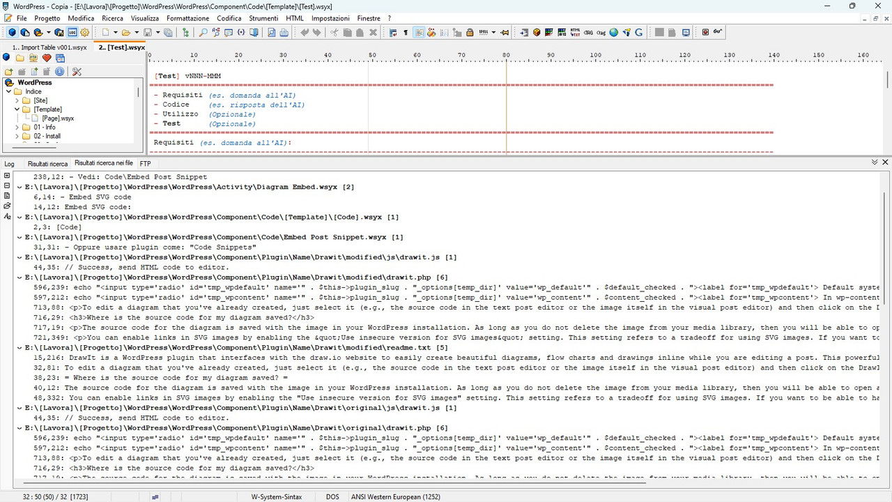892x502 pixels.
Task: Click the HTML to TXT conversion icon
Action: click(x=576, y=32)
